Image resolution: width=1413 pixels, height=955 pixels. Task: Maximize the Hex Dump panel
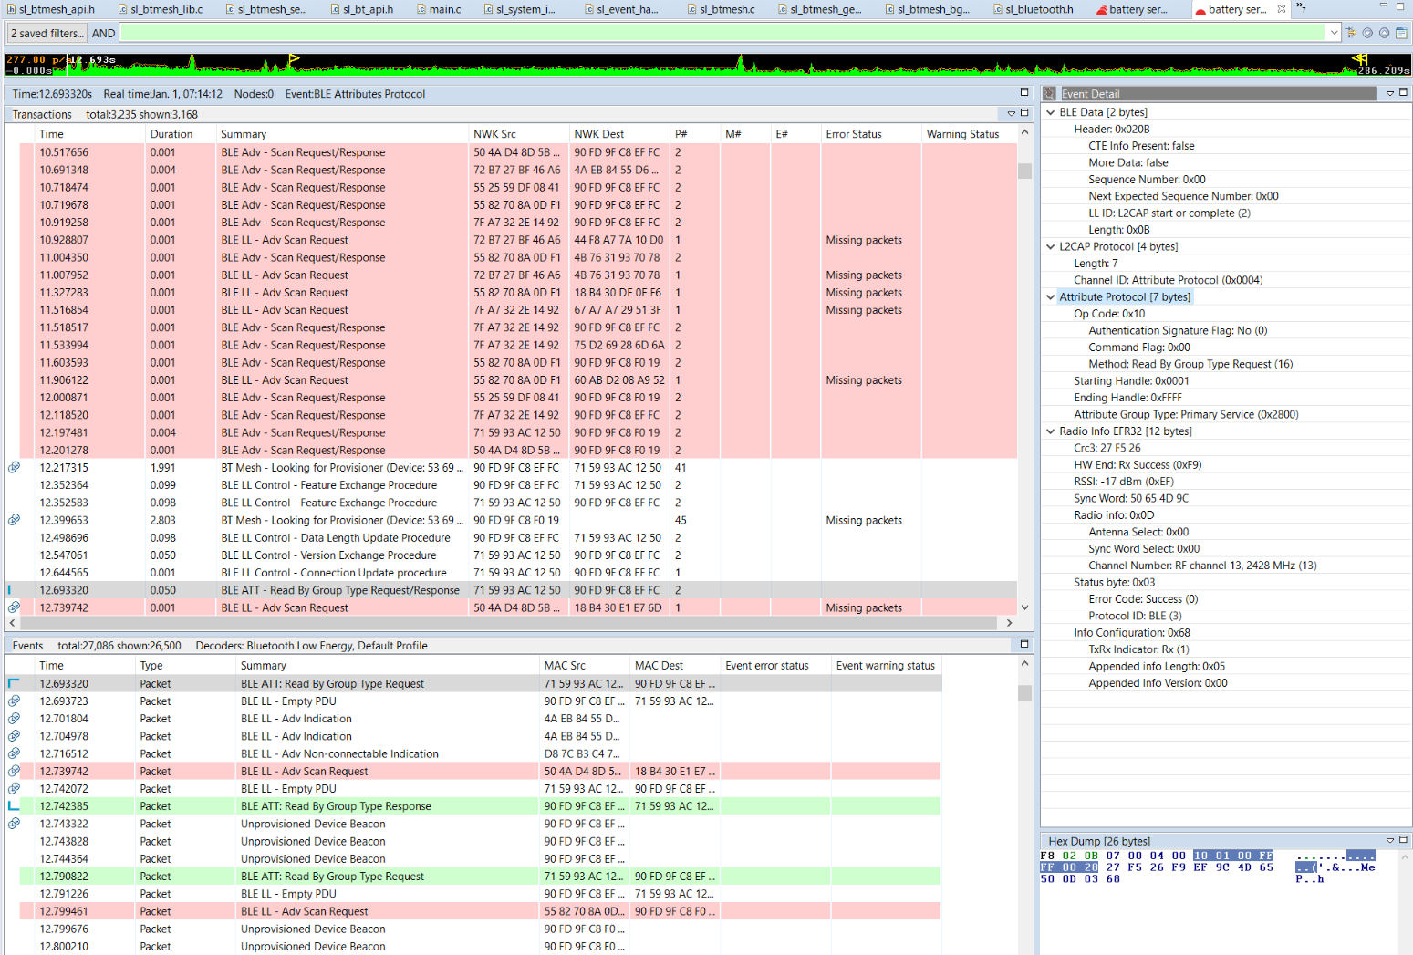pyautogui.click(x=1404, y=840)
